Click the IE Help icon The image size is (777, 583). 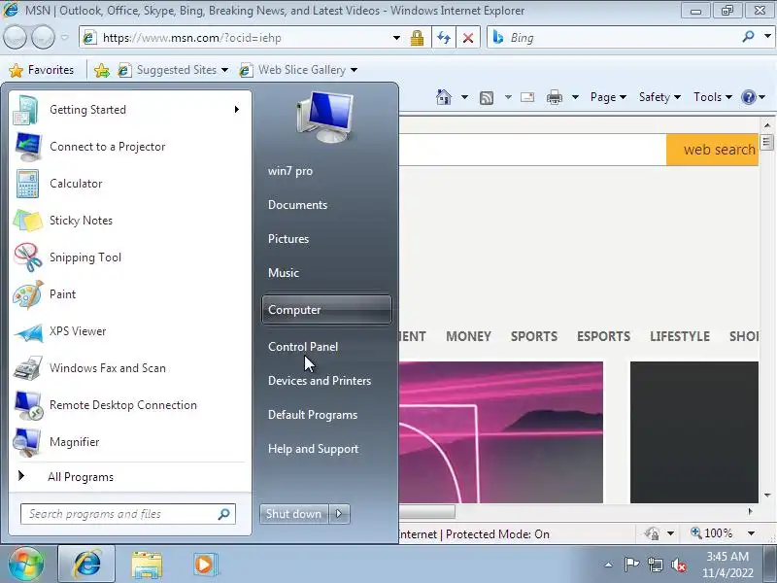tap(748, 97)
